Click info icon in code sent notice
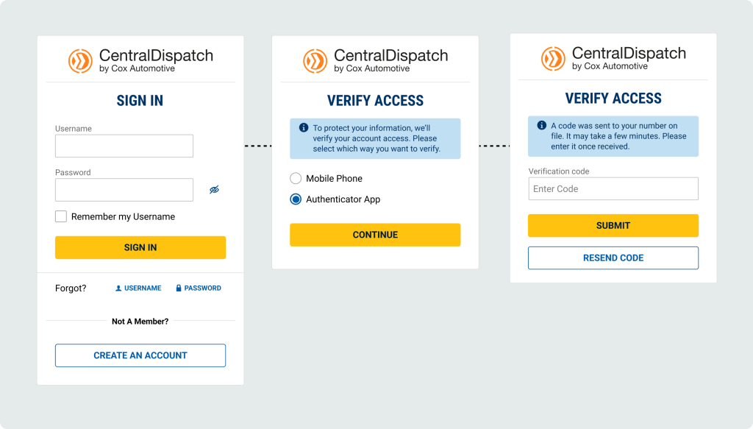 point(541,126)
